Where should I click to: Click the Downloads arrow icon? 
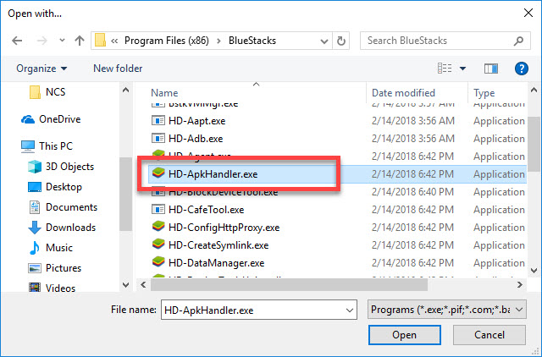click(35, 228)
